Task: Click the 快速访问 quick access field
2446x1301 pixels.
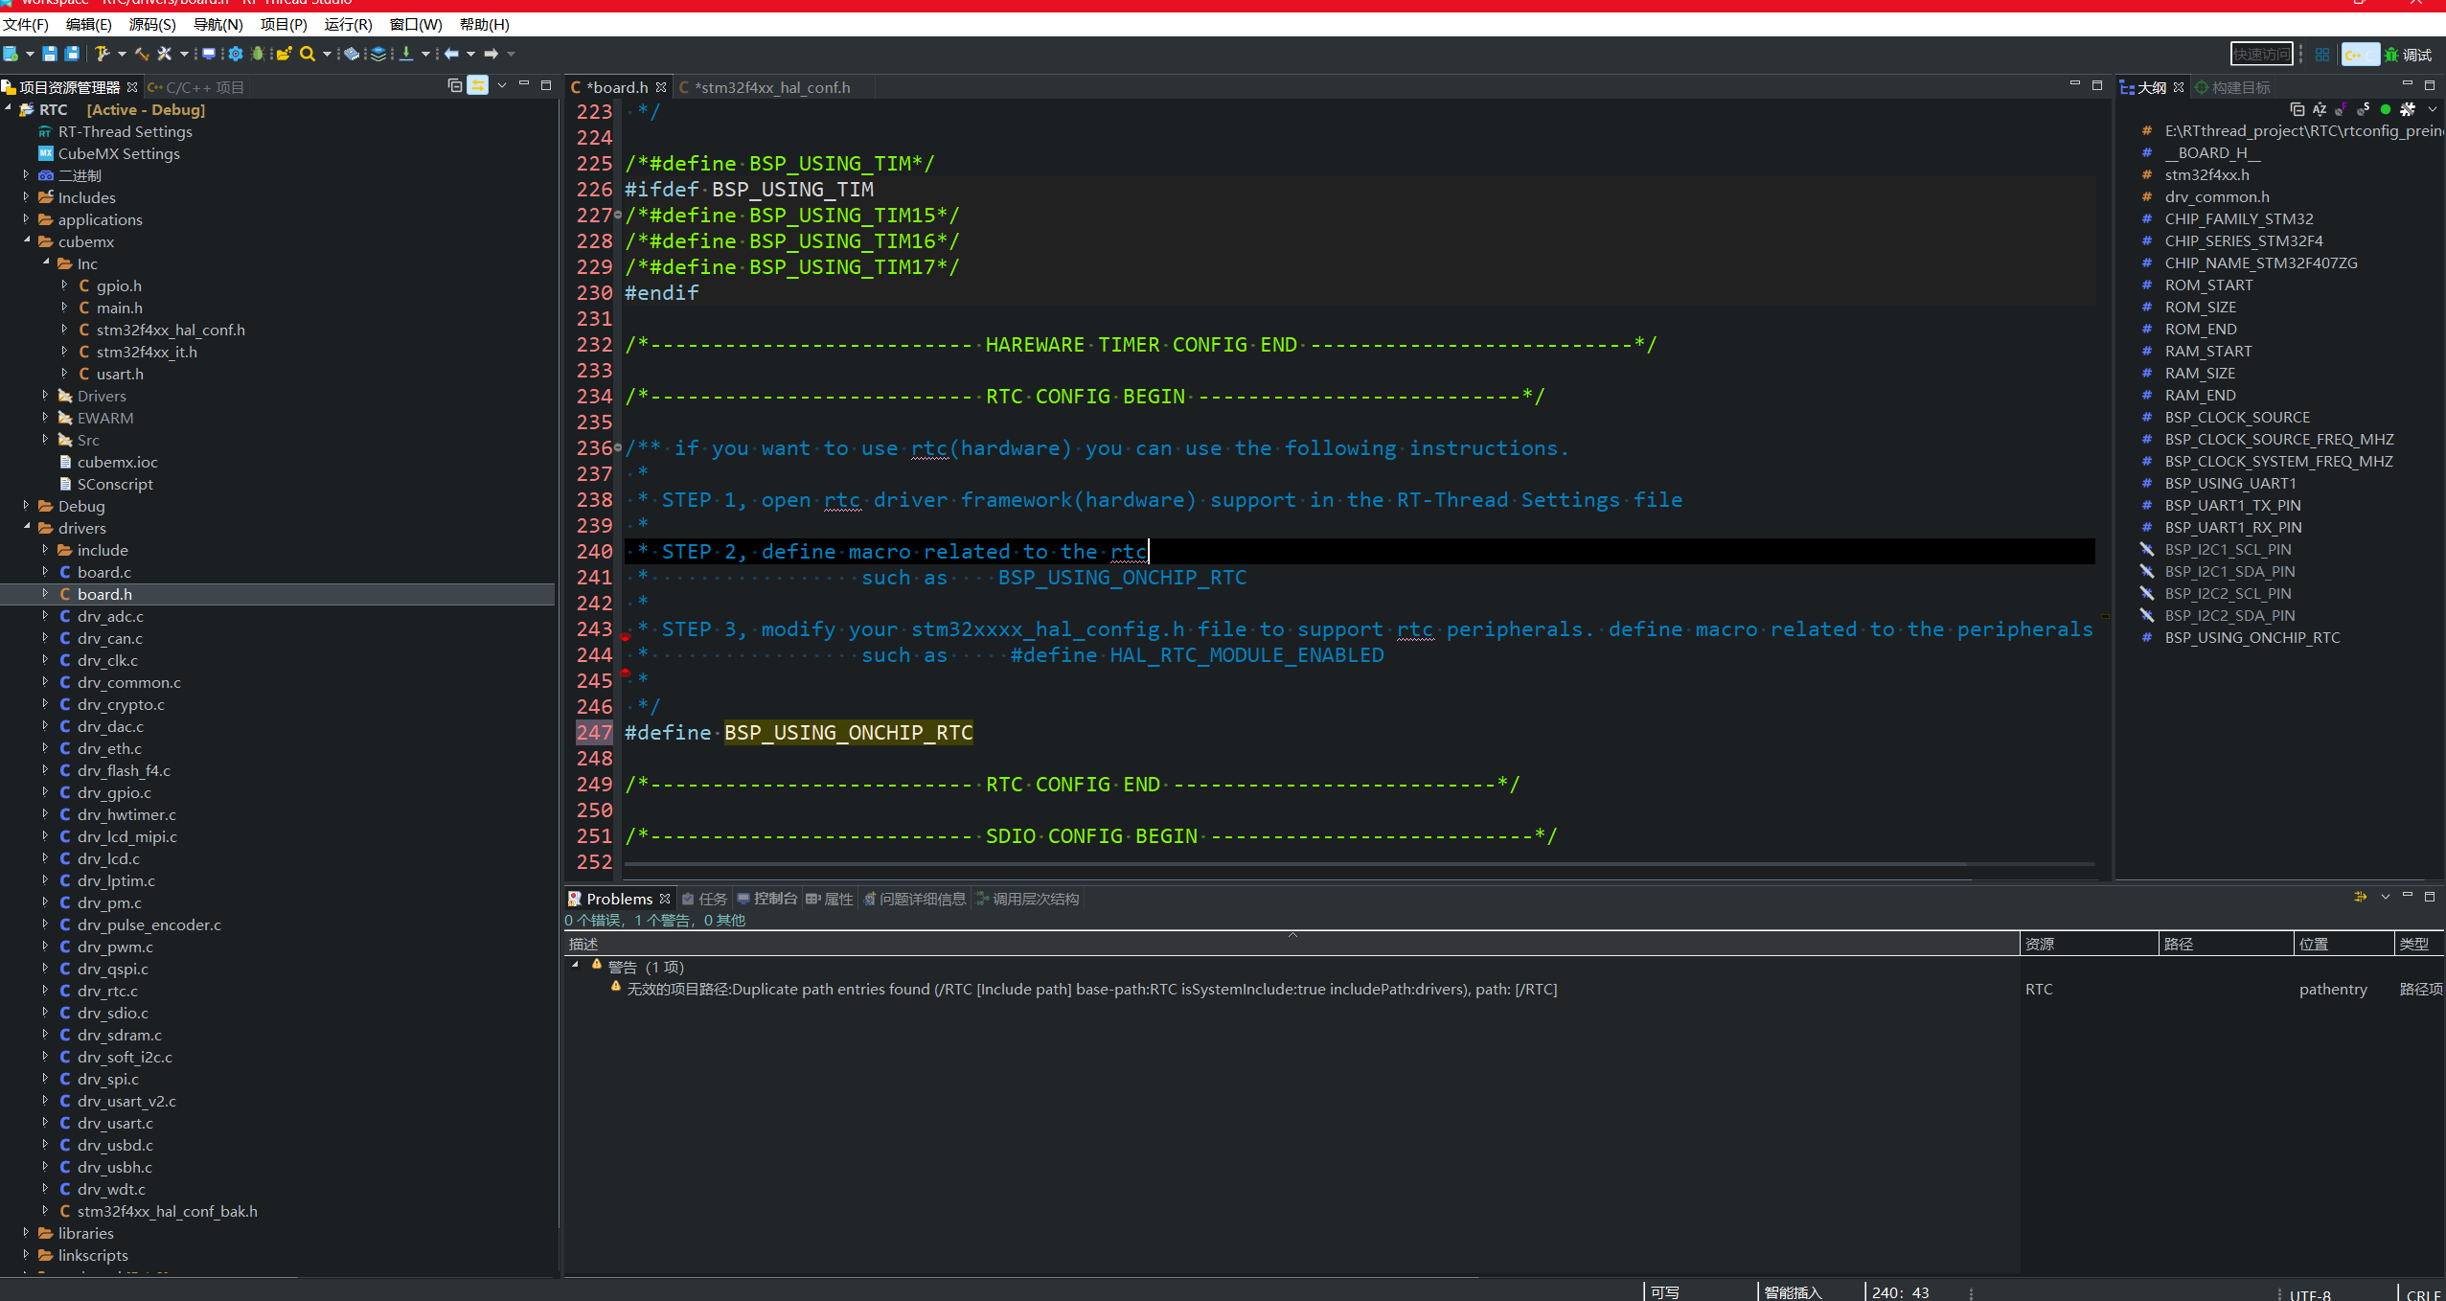Action: point(2262,55)
